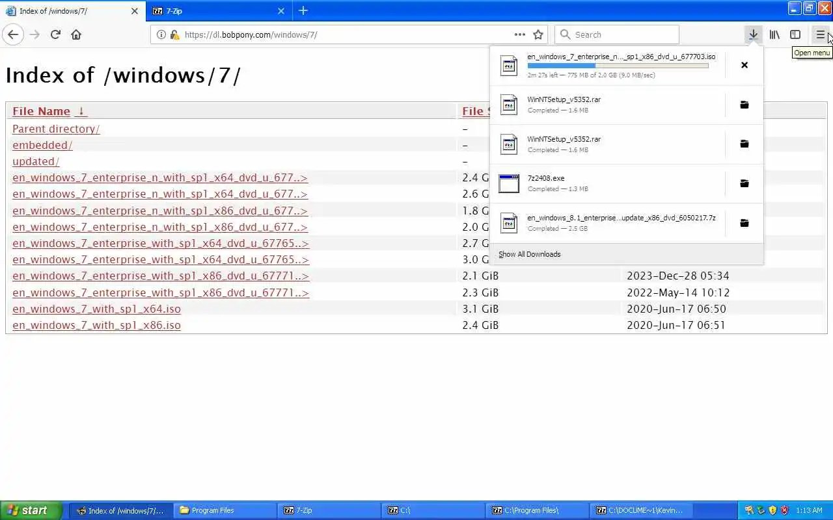Image resolution: width=833 pixels, height=520 pixels.
Task: Click the red shield security alert tray icon
Action: point(785,510)
